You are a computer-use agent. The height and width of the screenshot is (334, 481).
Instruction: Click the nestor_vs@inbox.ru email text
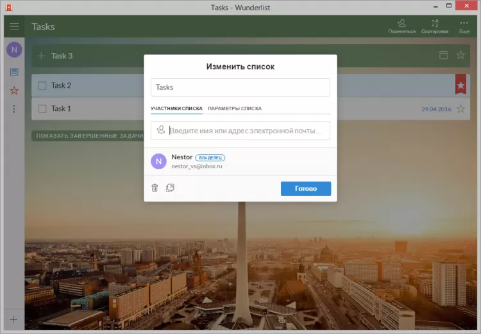197,166
